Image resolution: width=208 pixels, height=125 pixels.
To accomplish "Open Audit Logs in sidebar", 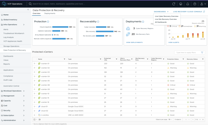I will click(x=8, y=80).
